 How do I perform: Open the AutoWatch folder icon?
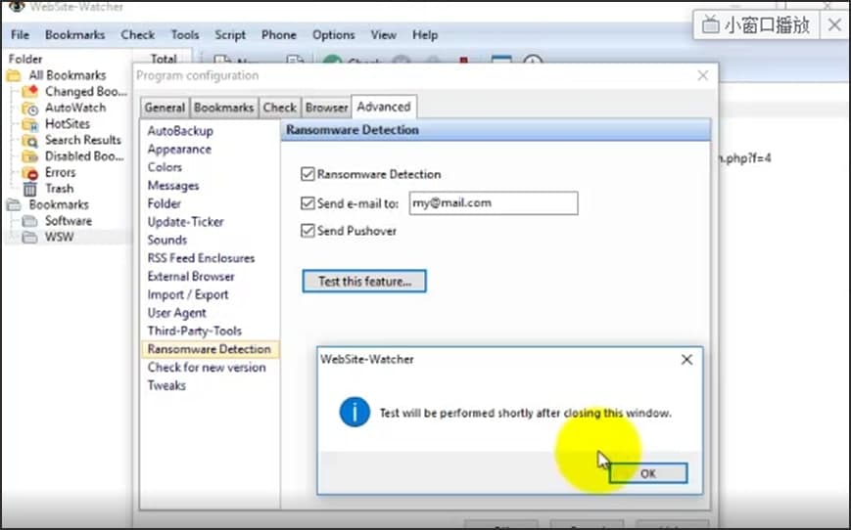click(x=29, y=108)
